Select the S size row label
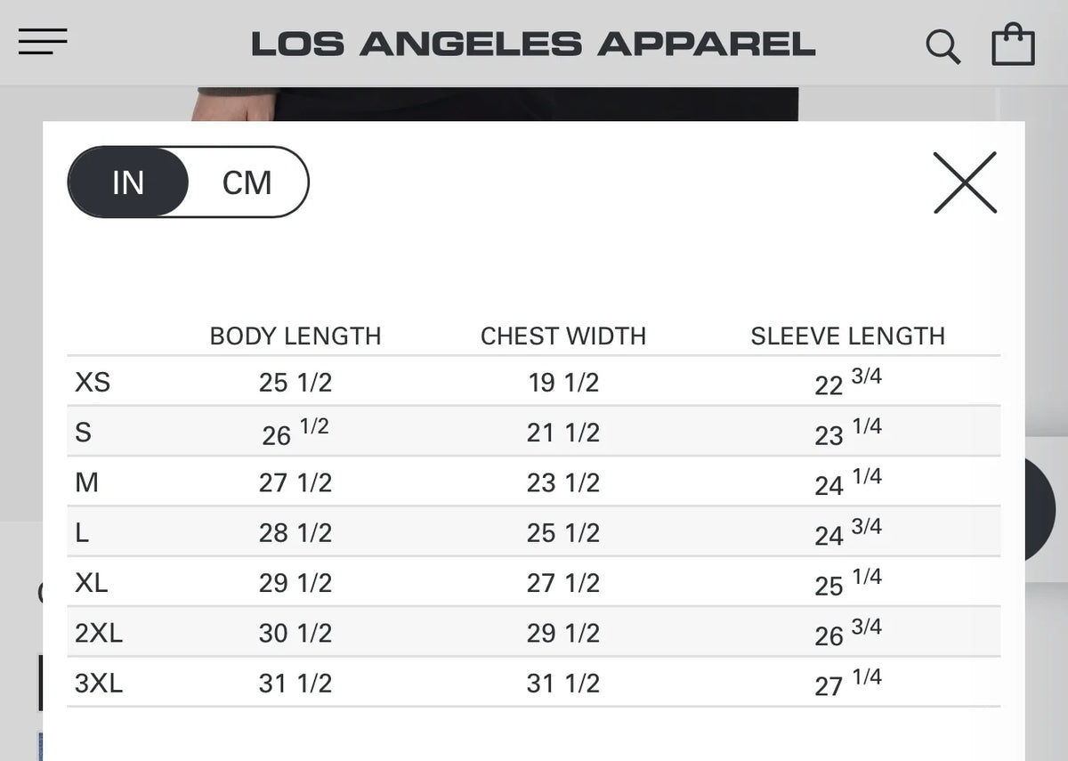1068x761 pixels. 83,433
